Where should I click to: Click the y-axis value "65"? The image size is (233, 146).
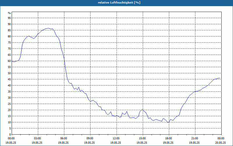point(9,55)
